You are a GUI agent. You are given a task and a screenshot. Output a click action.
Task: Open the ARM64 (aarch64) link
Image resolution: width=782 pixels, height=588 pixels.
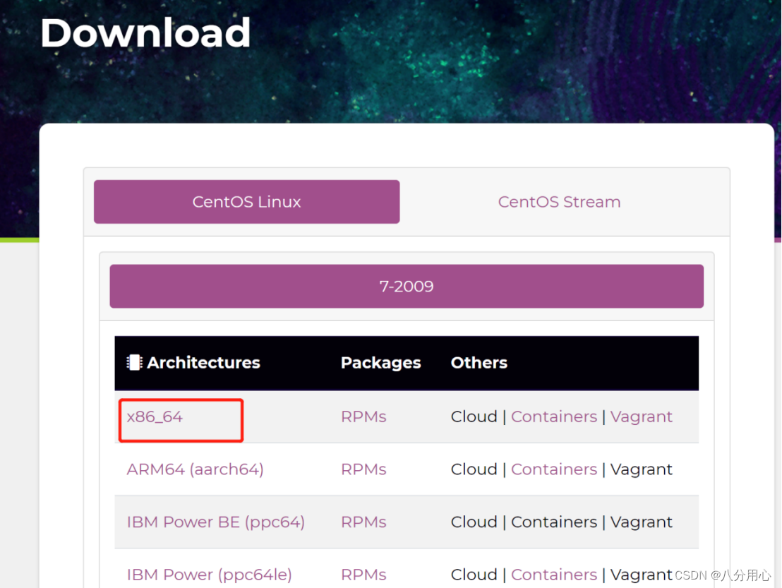click(x=195, y=470)
